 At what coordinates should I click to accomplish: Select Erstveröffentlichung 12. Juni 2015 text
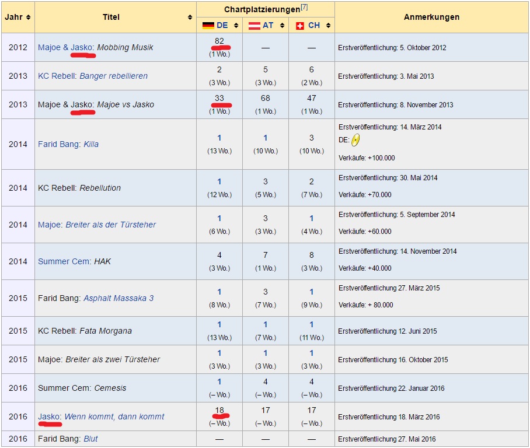pos(388,331)
